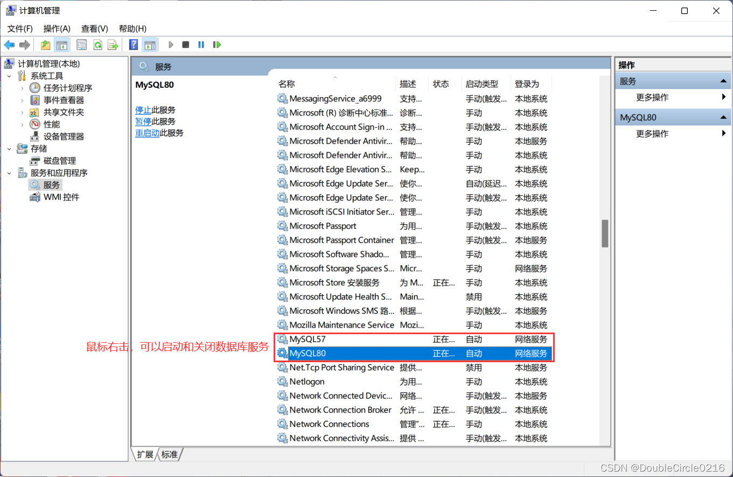Select the Mozilla Maintenance Service row
The image size is (733, 477).
click(413, 325)
